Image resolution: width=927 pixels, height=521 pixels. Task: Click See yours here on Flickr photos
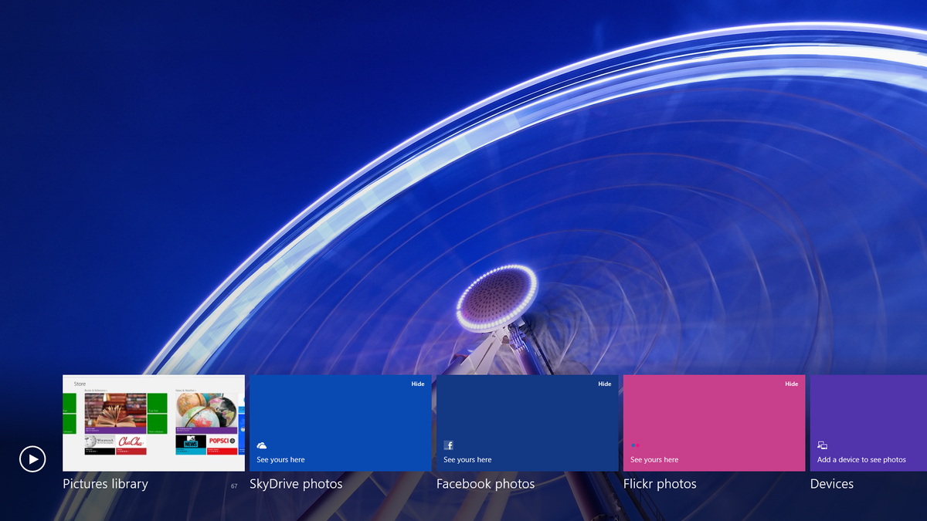[x=654, y=459]
